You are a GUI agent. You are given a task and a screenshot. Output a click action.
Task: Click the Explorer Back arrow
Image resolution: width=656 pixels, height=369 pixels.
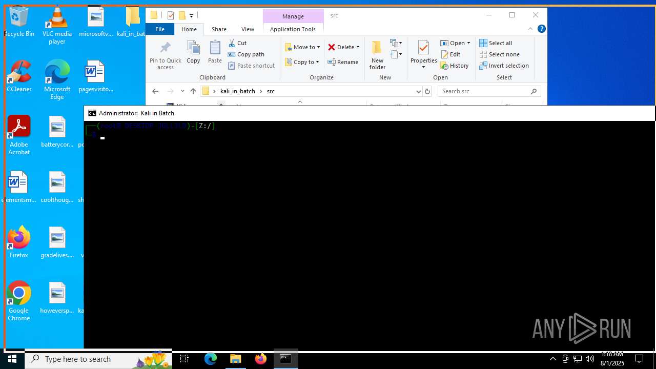155,91
